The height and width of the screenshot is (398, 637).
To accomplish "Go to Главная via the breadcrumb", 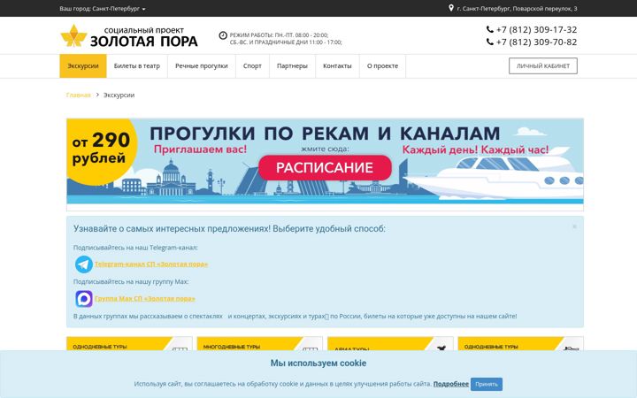I will point(79,95).
